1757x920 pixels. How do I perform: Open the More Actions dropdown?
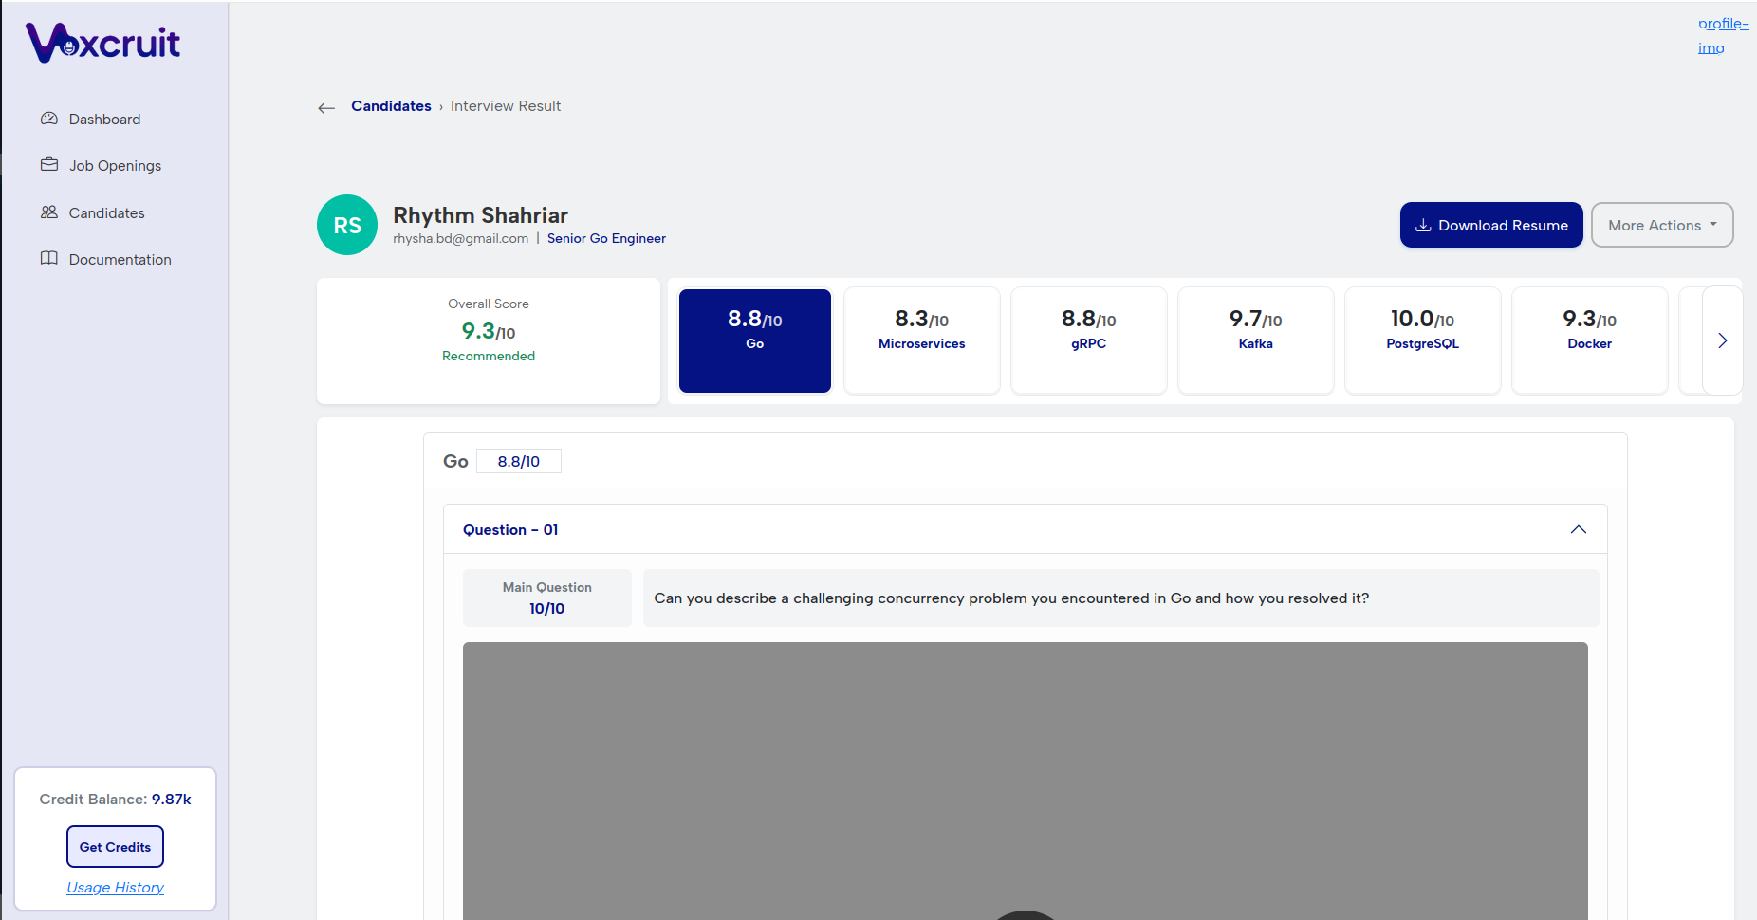click(1662, 225)
